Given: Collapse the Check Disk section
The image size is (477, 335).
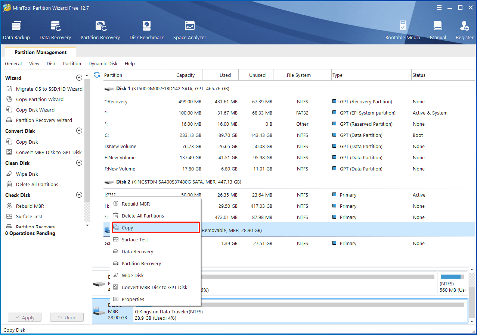Looking at the screenshot, I should (x=79, y=195).
